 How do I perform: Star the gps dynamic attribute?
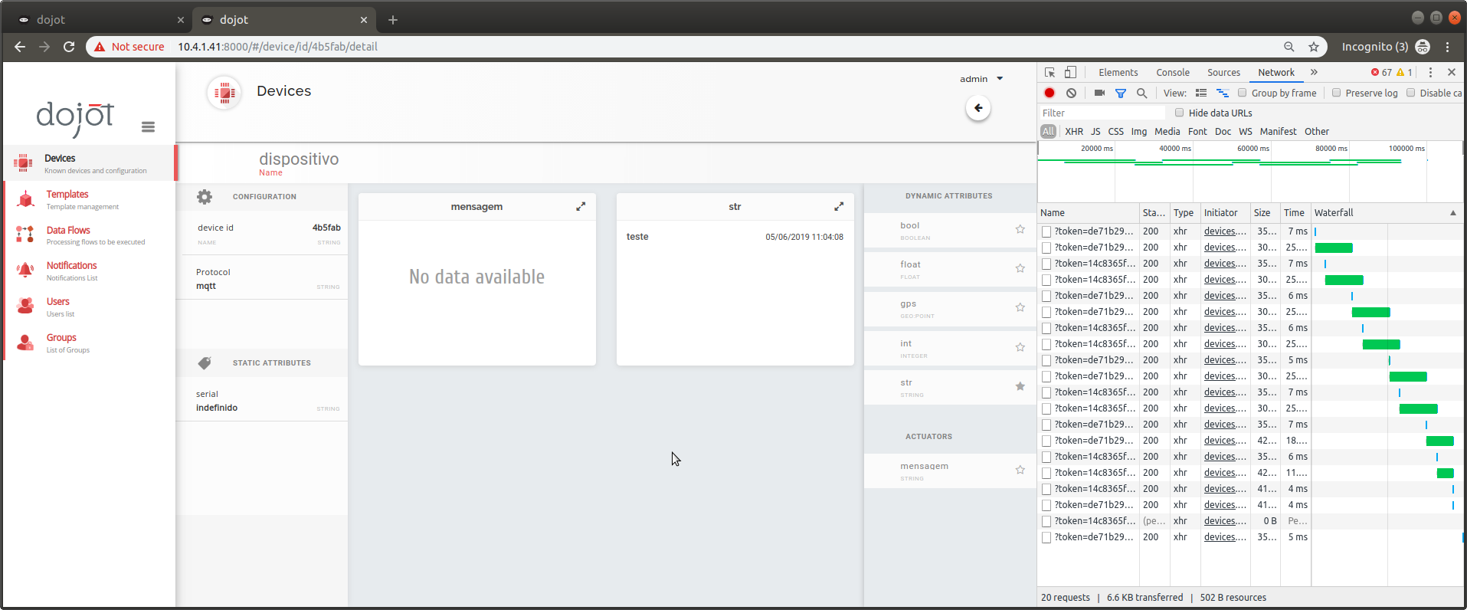[1020, 307]
